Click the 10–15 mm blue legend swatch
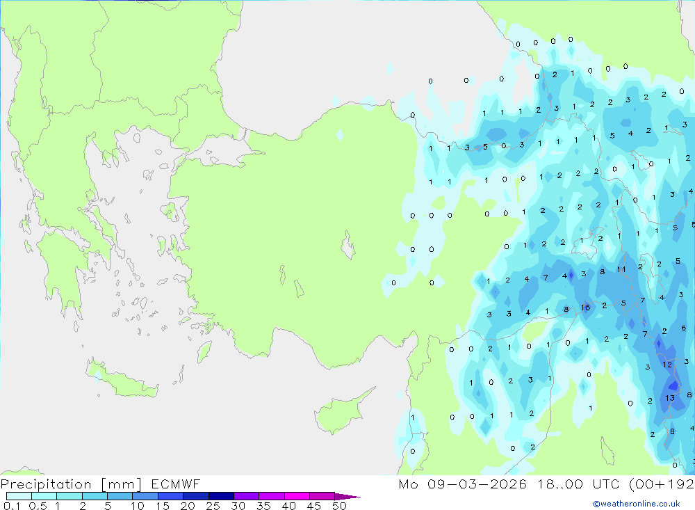This screenshot has width=695, height=510. coord(145,496)
